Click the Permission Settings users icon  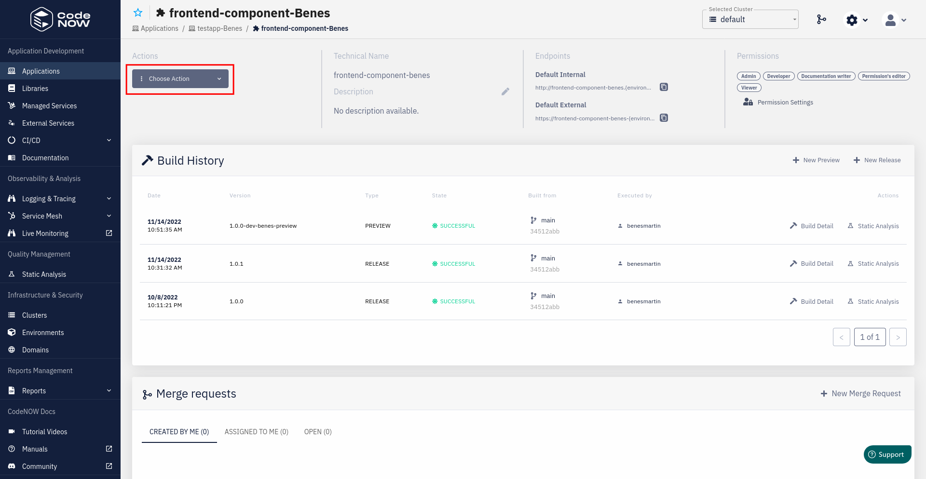click(748, 102)
